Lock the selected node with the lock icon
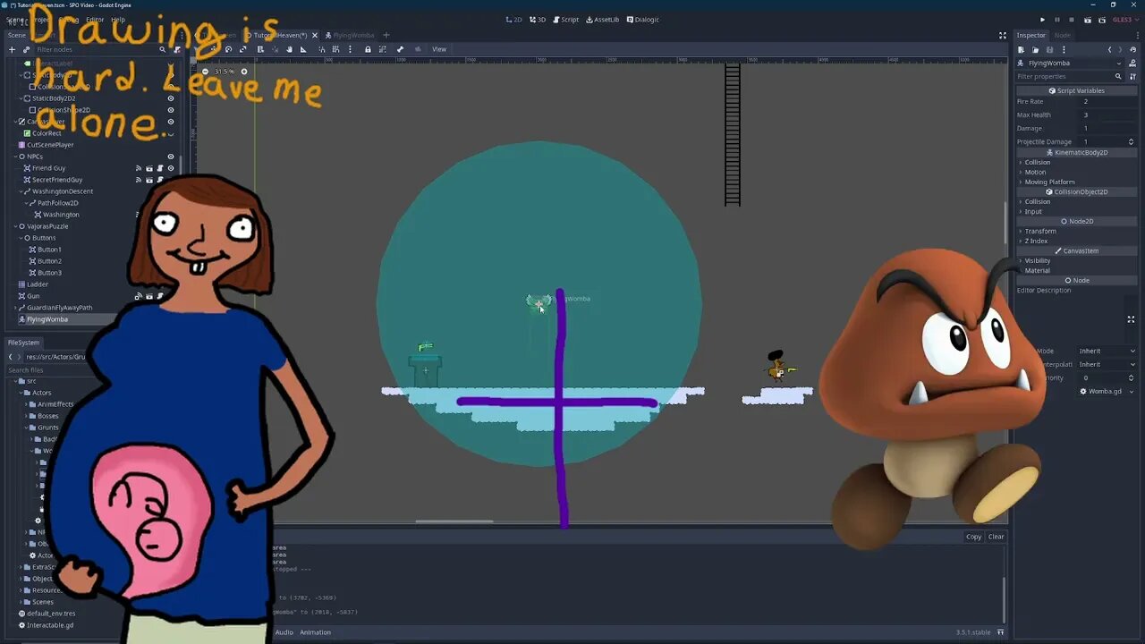Screen dimensions: 1145x644 [x=368, y=49]
